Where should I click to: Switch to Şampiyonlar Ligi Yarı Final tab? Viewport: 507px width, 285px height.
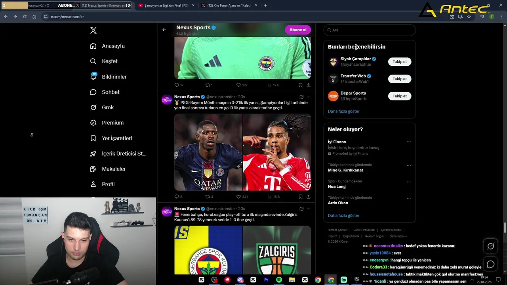click(166, 6)
